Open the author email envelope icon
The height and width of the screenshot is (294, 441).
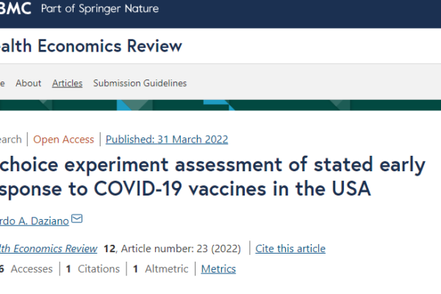76,218
